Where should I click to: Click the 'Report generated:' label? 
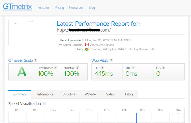(x=72, y=40)
